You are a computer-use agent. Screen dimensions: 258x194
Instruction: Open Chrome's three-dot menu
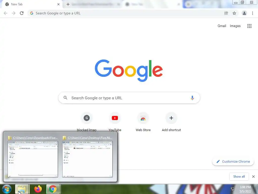click(x=252, y=13)
